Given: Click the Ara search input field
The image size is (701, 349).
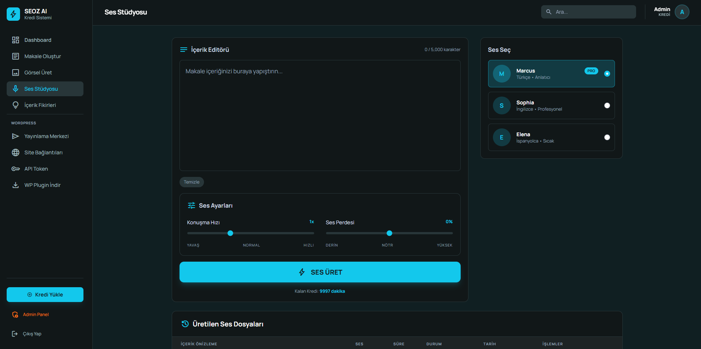Looking at the screenshot, I should pos(589,12).
